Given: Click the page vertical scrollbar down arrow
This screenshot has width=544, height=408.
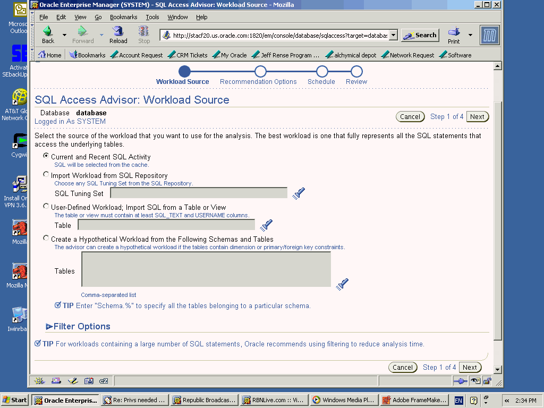Looking at the screenshot, I should [498, 369].
